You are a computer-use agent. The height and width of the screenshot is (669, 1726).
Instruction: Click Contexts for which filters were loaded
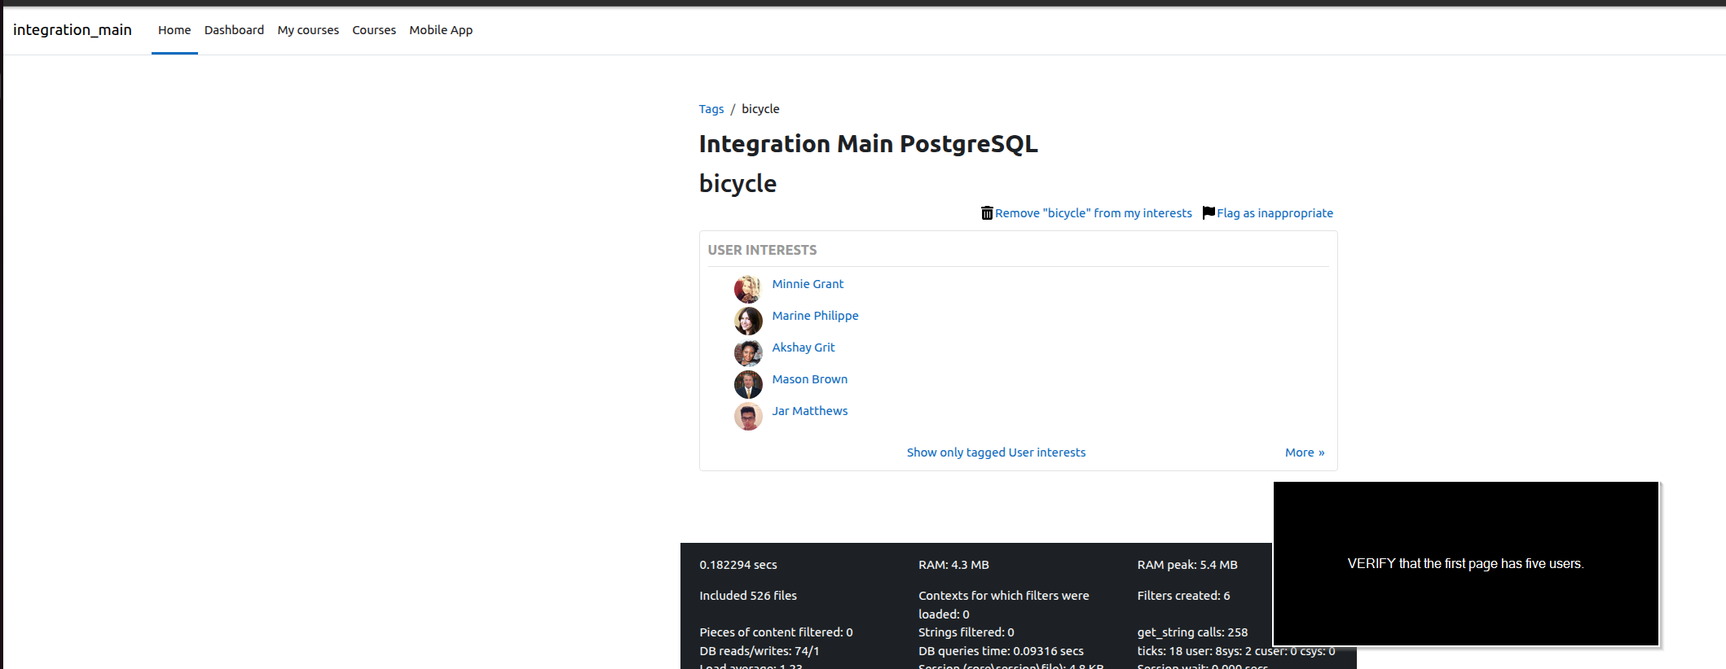click(1004, 605)
